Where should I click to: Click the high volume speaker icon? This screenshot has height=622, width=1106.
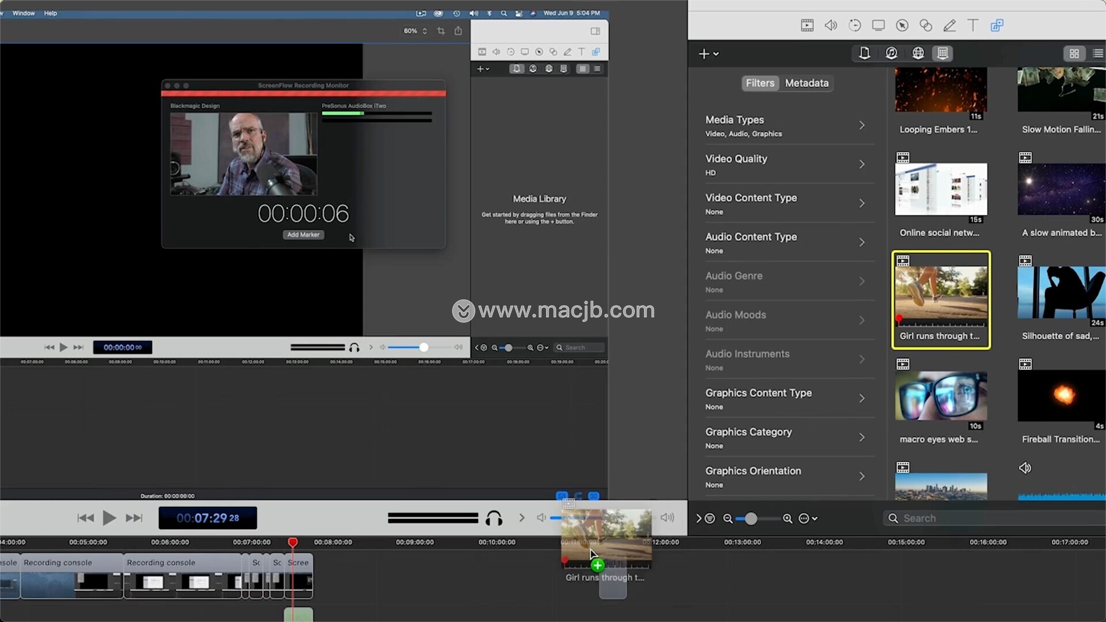[x=667, y=518]
